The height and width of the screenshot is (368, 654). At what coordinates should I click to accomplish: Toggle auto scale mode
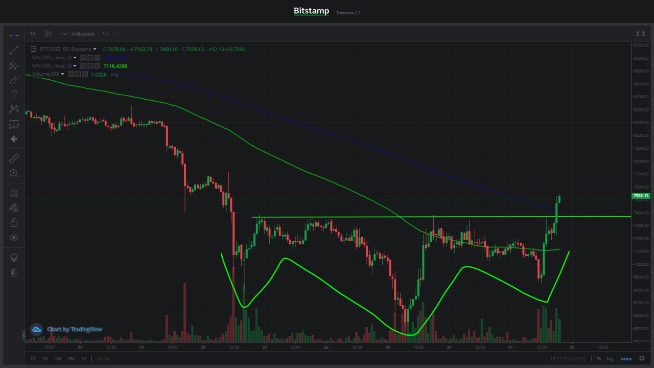click(626, 358)
